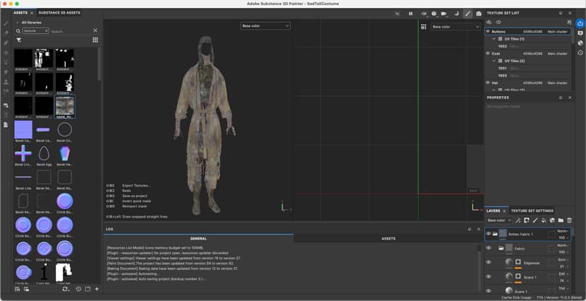The height and width of the screenshot is (301, 586).
Task: Toggle visibility of Buttons texture set
Action: pos(488,32)
